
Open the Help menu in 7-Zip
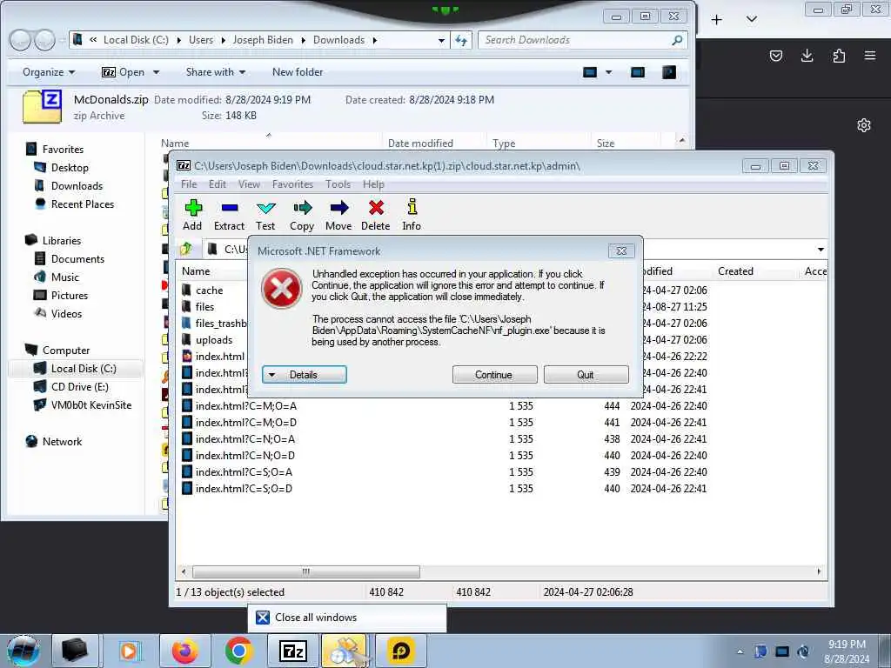coord(373,184)
